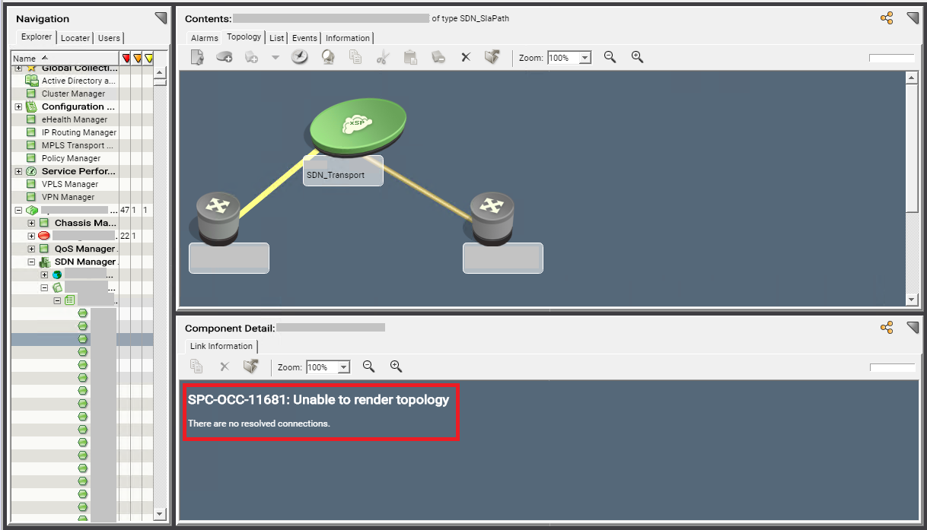Image resolution: width=927 pixels, height=530 pixels.
Task: Select VPLS Manager in Explorer tree
Action: coord(69,184)
